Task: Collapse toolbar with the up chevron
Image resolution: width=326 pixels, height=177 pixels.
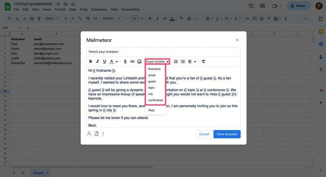Action: point(304,18)
